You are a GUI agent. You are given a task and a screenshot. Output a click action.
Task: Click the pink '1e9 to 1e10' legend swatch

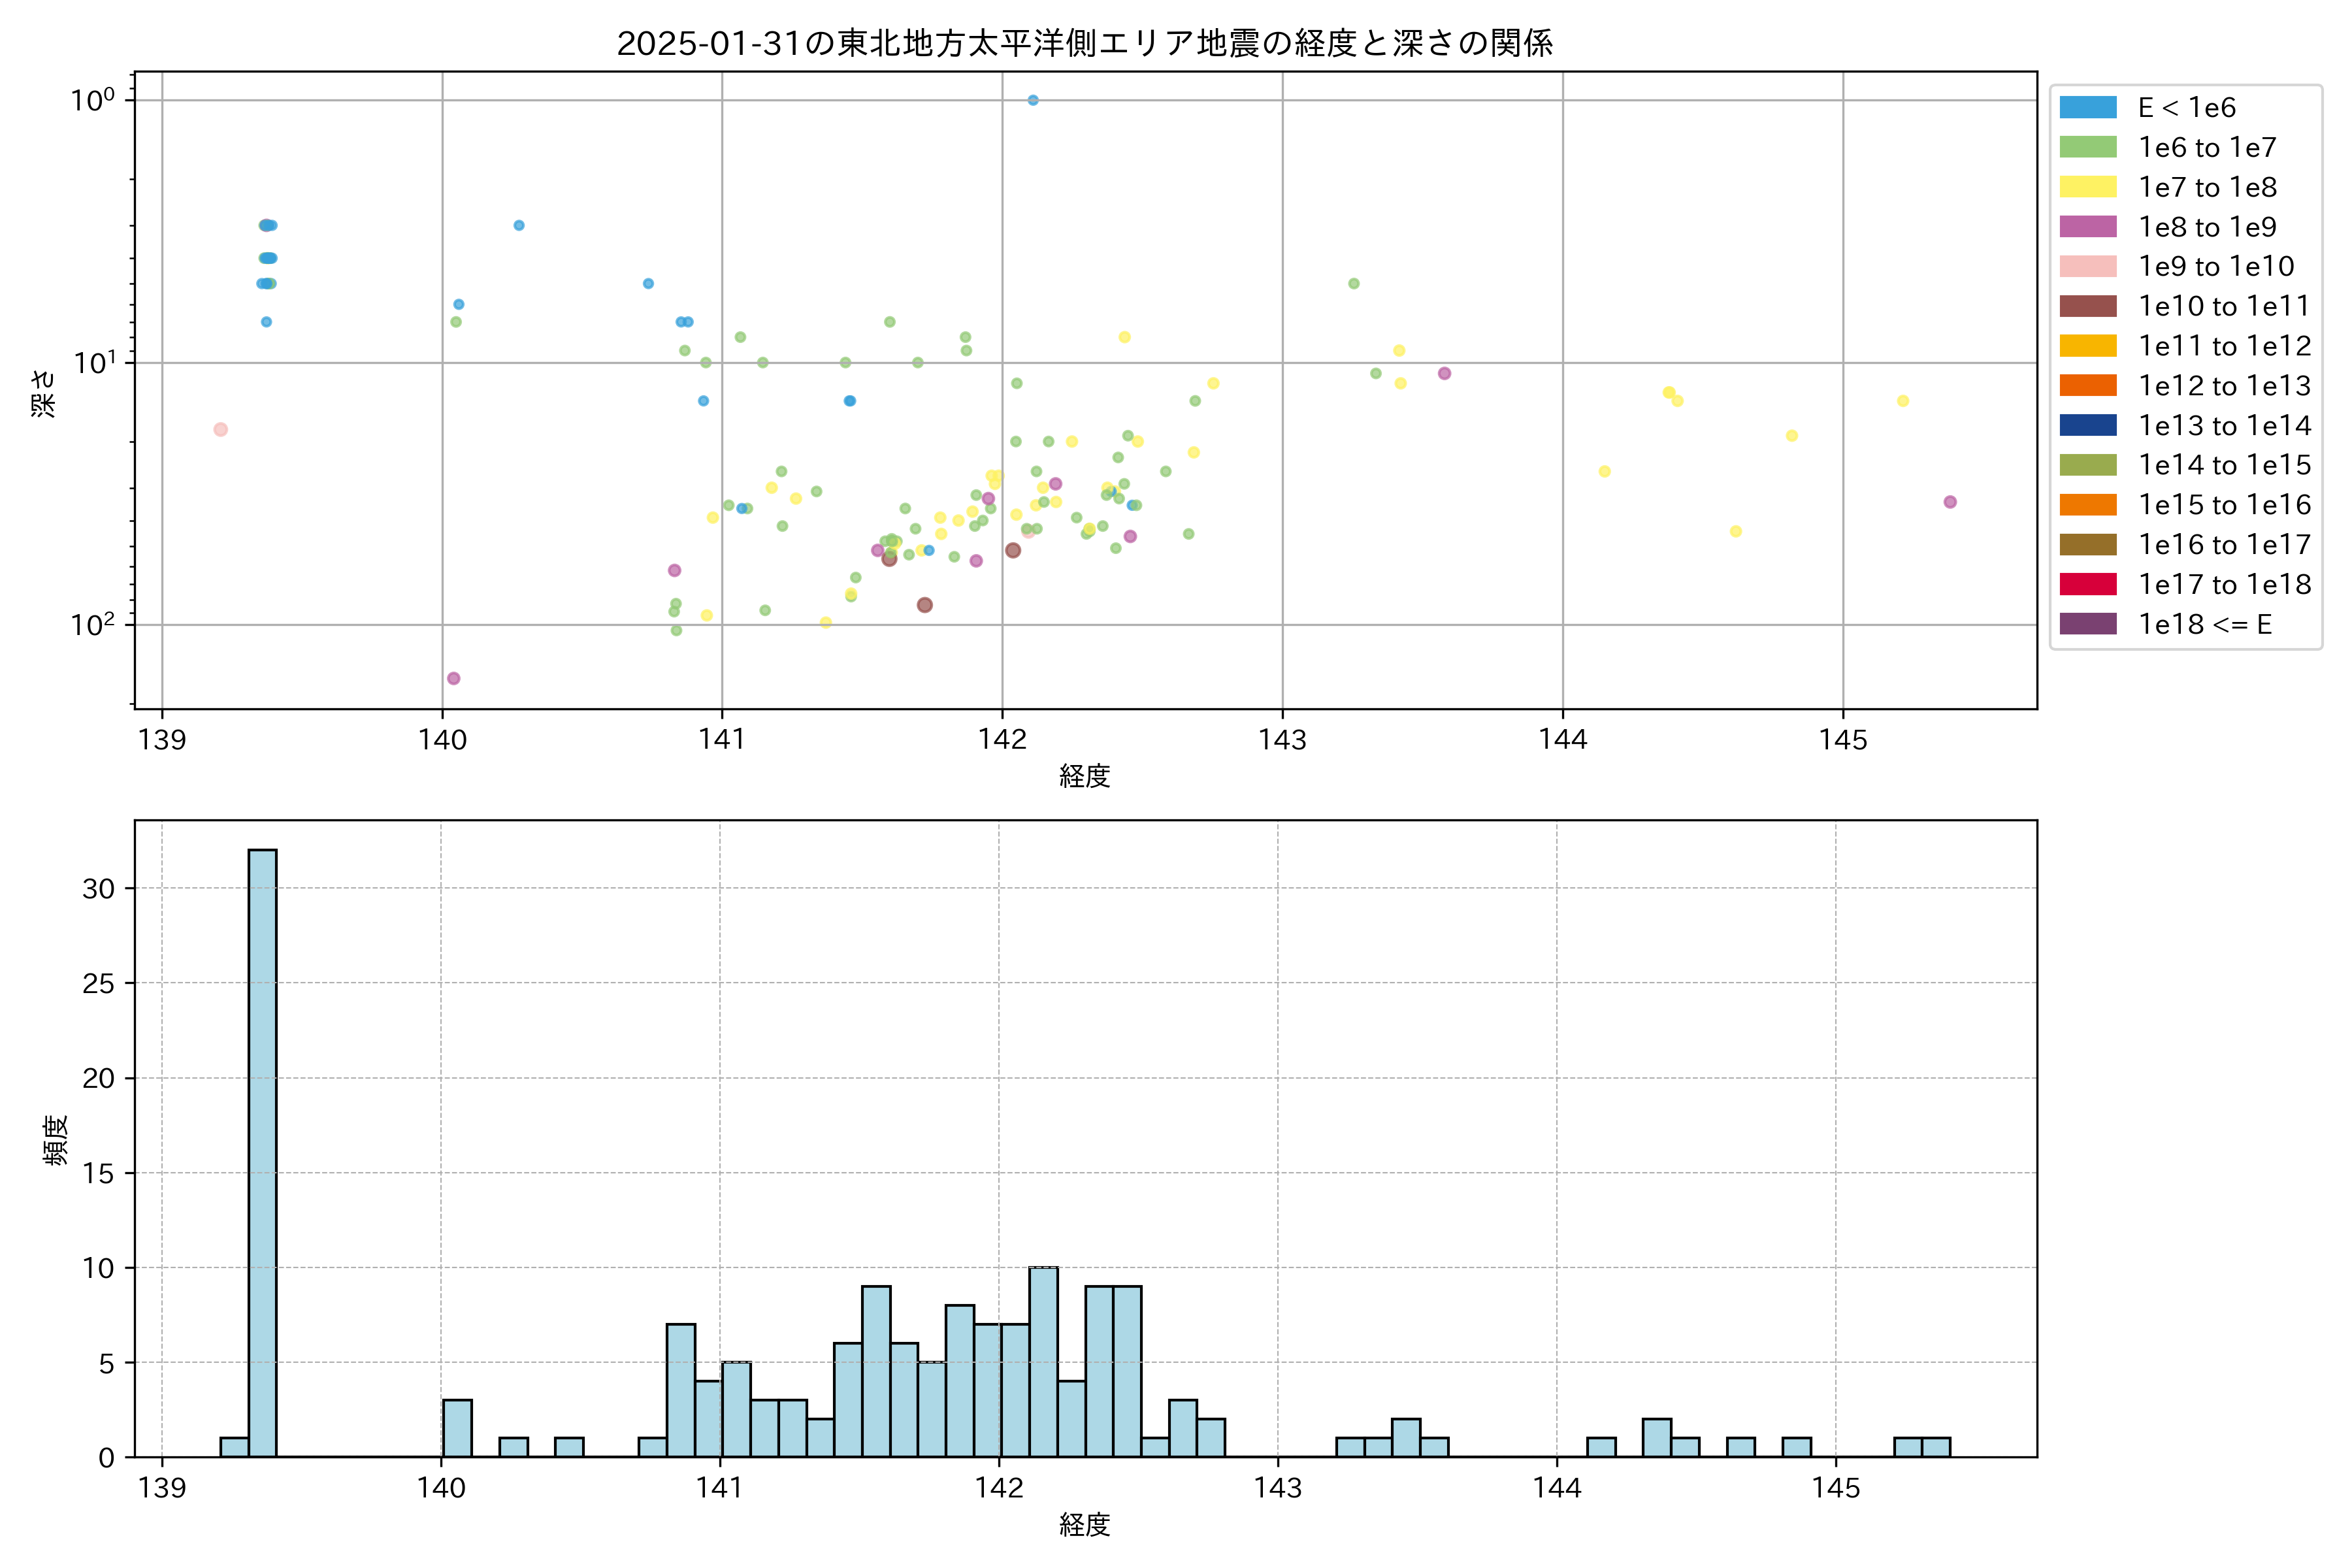coord(2088,267)
